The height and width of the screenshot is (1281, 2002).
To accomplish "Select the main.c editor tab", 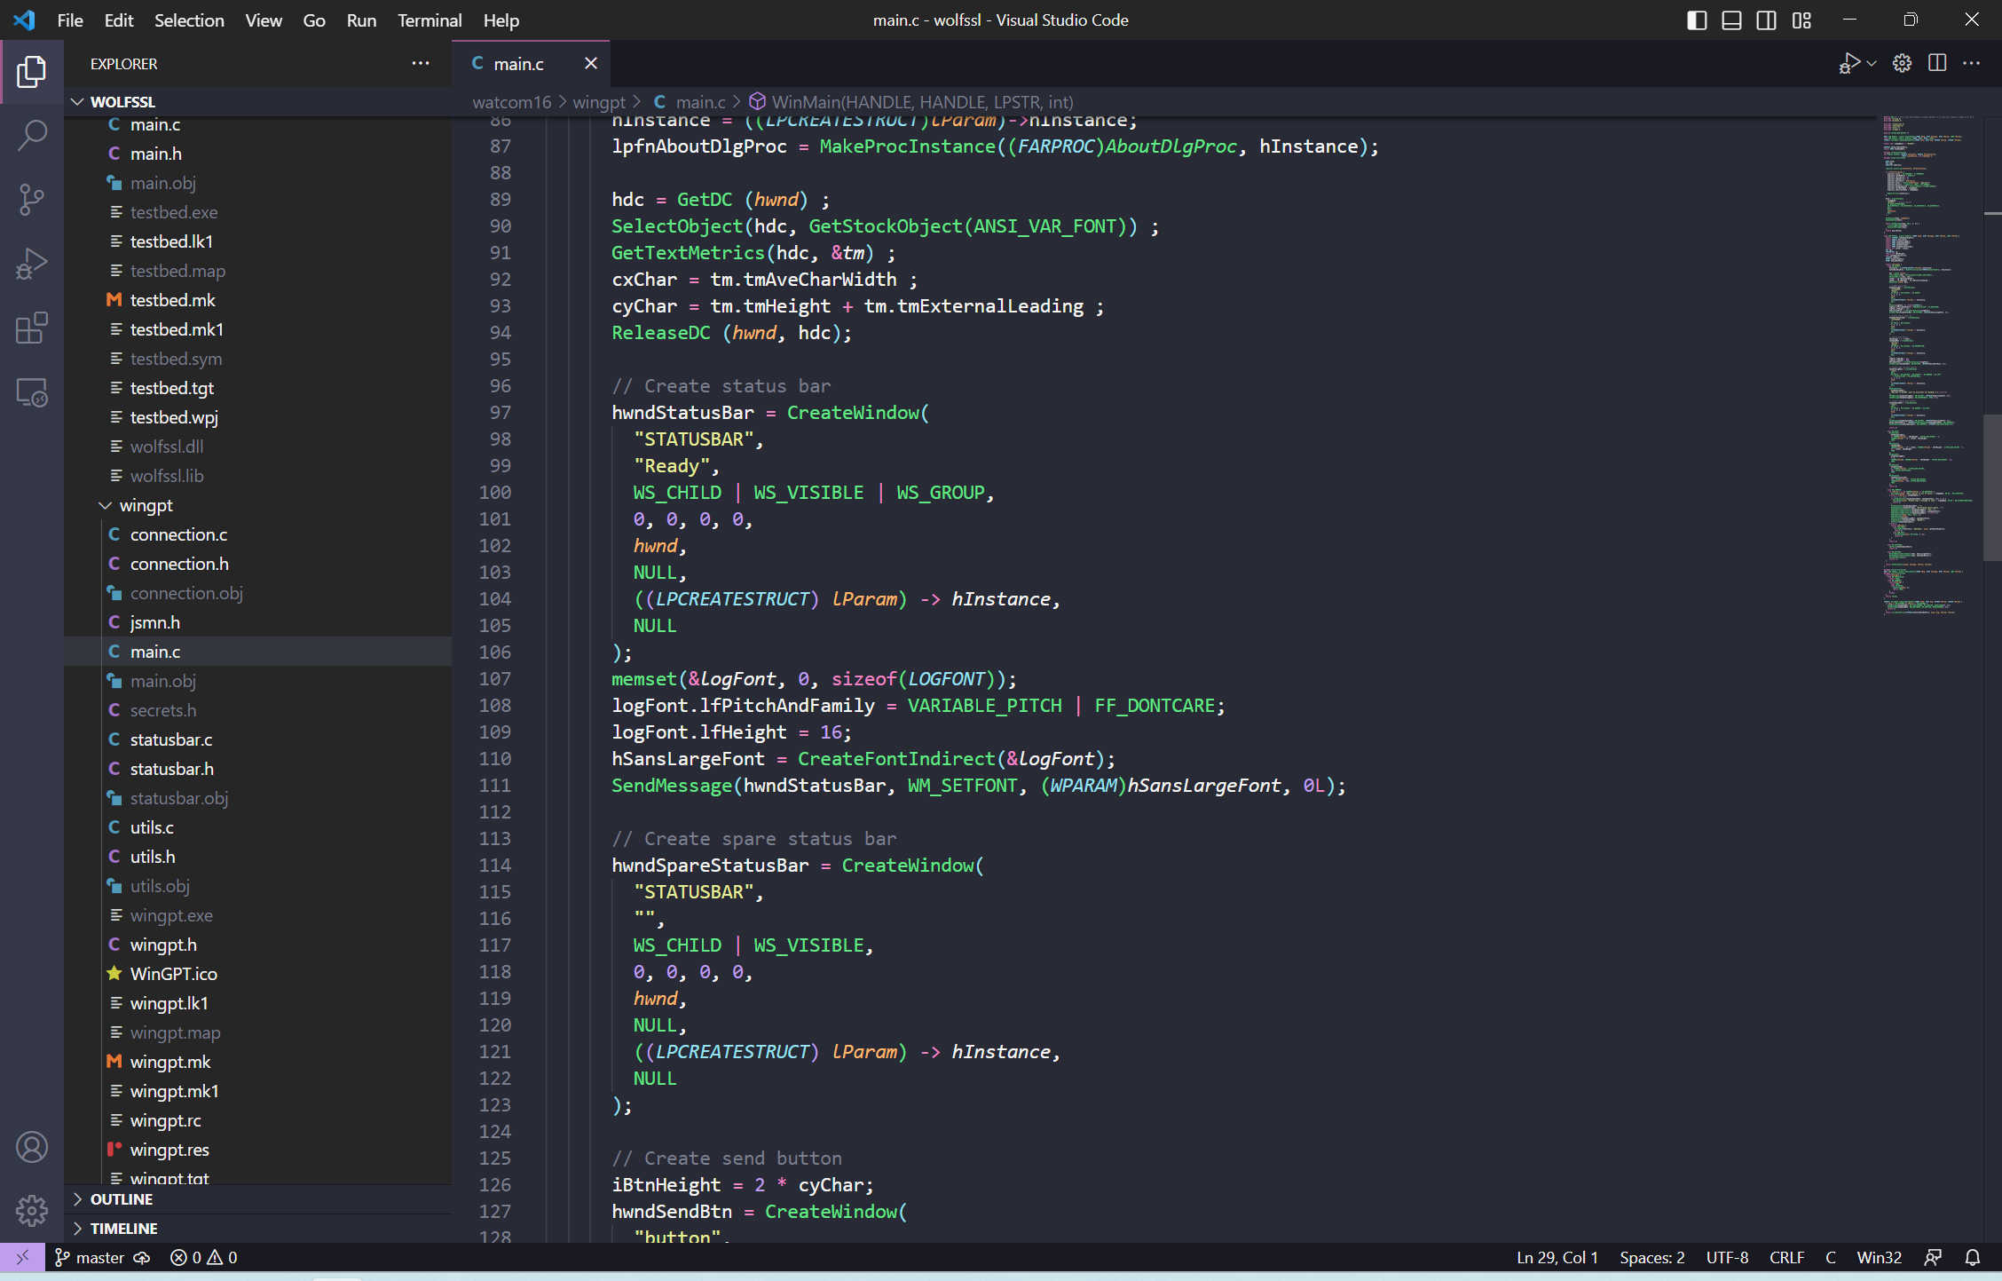I will [x=518, y=64].
